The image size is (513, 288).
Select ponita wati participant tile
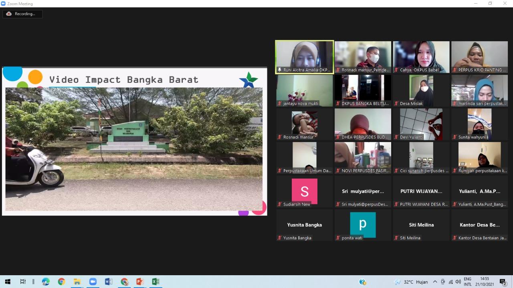(x=363, y=225)
